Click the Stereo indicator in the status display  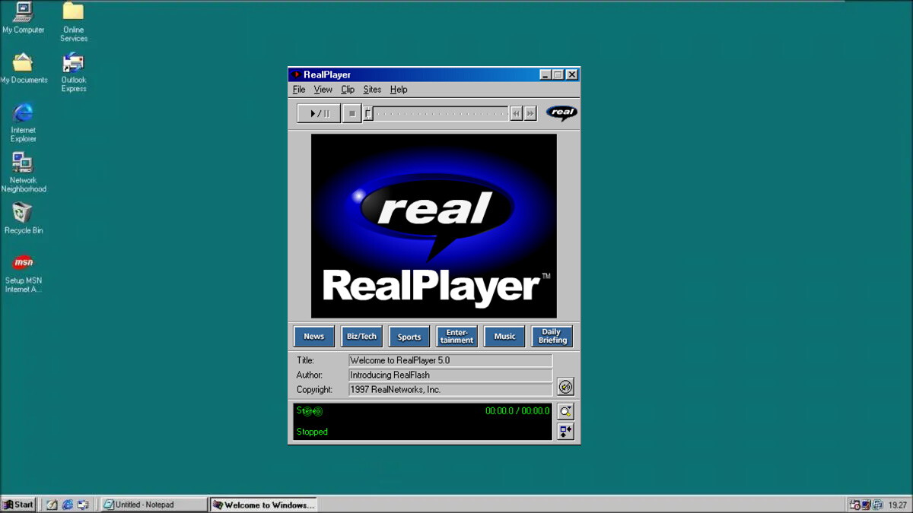(310, 411)
